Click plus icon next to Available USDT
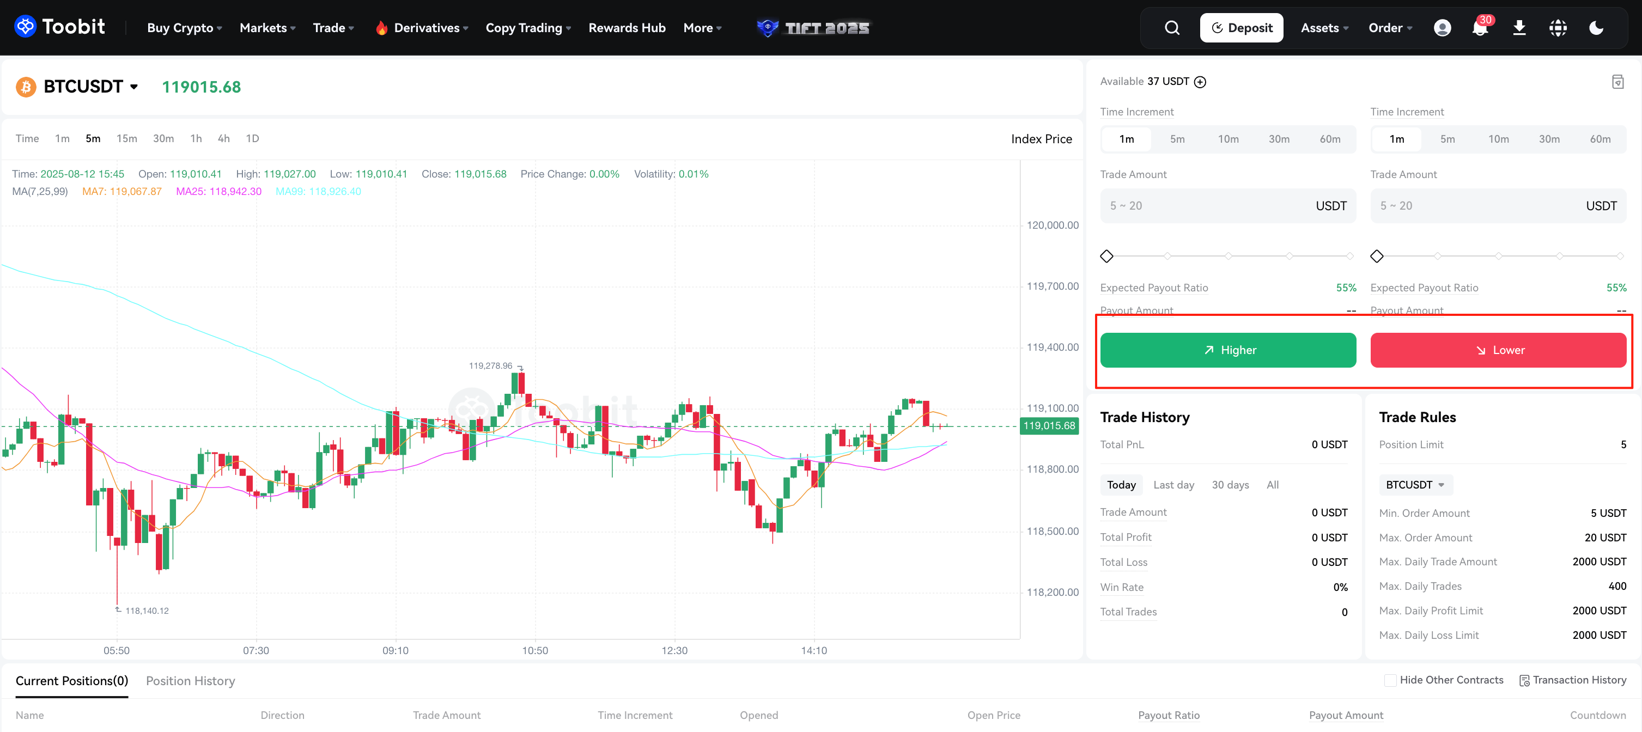Viewport: 1642px width, 732px height. (1200, 82)
